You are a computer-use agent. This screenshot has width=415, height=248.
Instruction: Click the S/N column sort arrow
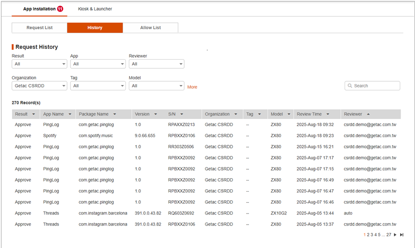click(x=182, y=114)
